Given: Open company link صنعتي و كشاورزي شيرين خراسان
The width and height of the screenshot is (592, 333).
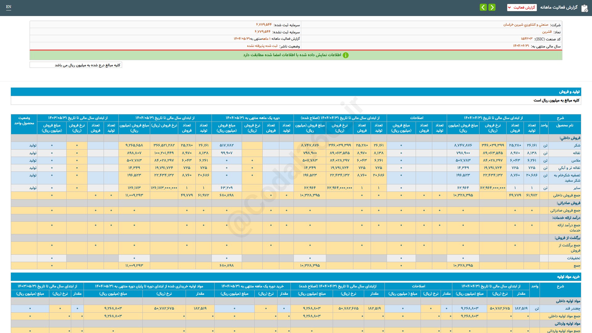Looking at the screenshot, I should pyautogui.click(x=526, y=25).
